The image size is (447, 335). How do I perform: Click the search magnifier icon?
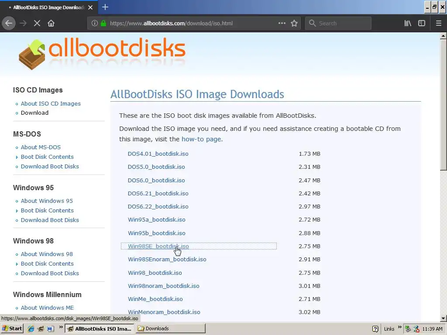coord(312,24)
